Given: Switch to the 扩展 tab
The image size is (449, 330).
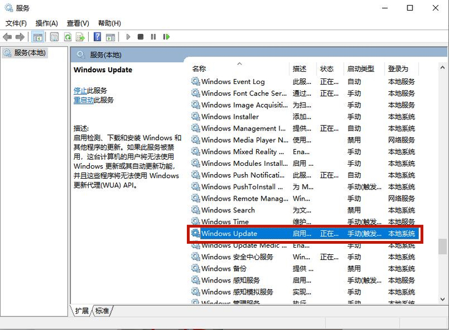Looking at the screenshot, I should point(82,310).
